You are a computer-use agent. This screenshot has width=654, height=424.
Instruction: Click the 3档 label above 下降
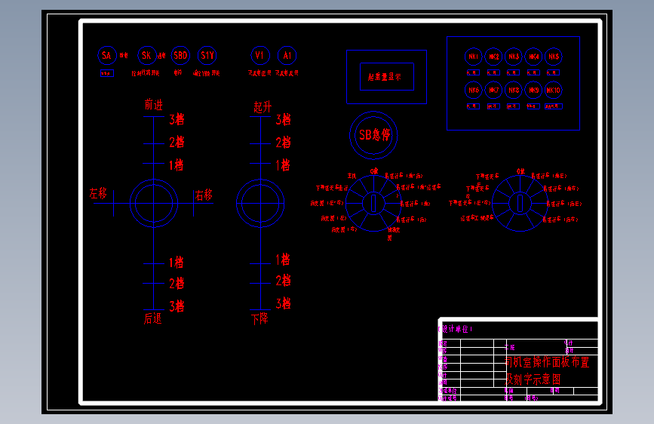pos(283,303)
